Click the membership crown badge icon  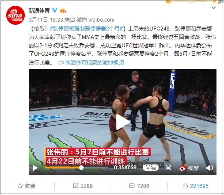coord(63,11)
